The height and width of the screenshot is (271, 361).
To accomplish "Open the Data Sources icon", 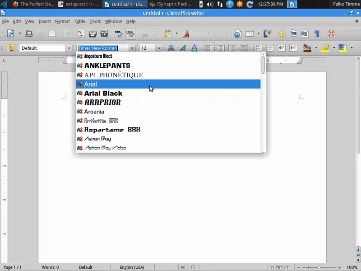I will click(x=305, y=33).
